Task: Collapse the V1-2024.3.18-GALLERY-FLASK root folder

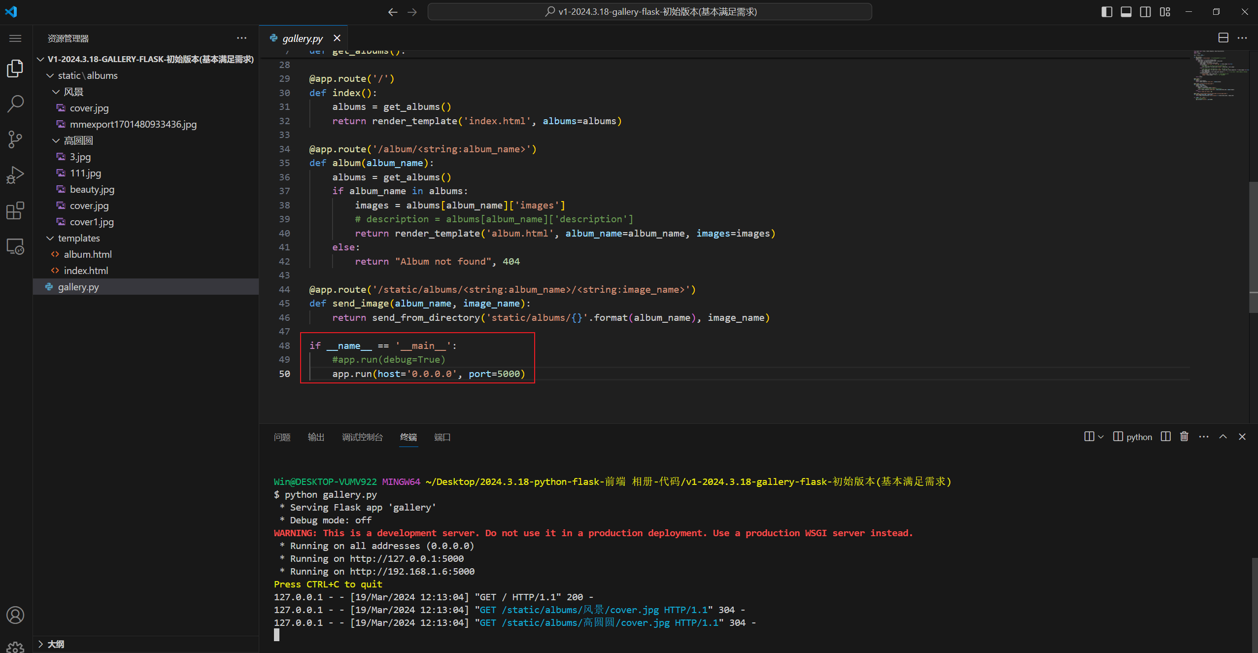Action: (x=146, y=59)
